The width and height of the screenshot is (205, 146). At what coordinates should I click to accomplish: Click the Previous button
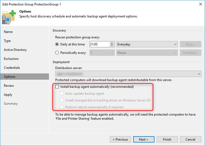(x=121, y=139)
